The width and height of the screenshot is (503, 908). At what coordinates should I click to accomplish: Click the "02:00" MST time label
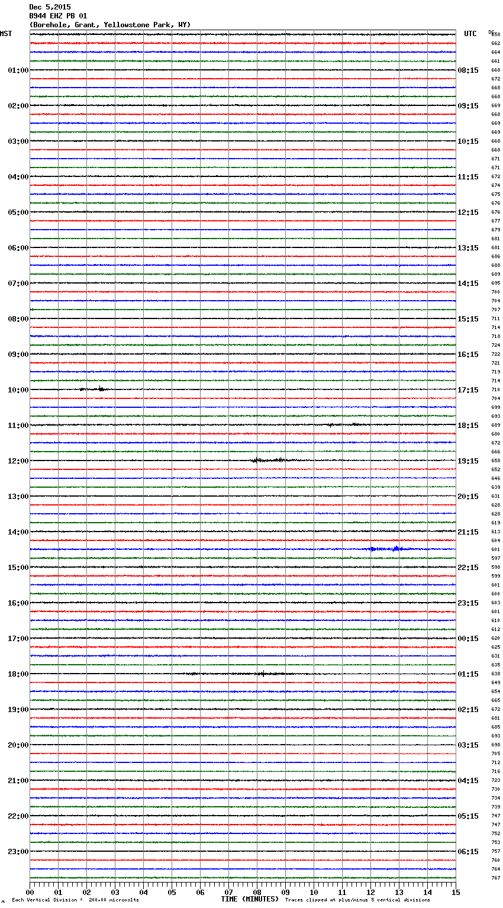tap(18, 106)
